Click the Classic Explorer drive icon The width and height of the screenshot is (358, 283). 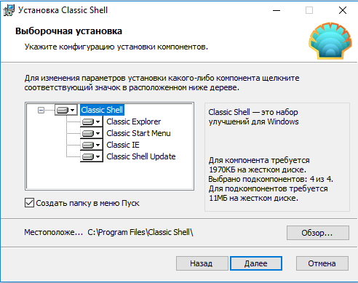tap(88, 121)
